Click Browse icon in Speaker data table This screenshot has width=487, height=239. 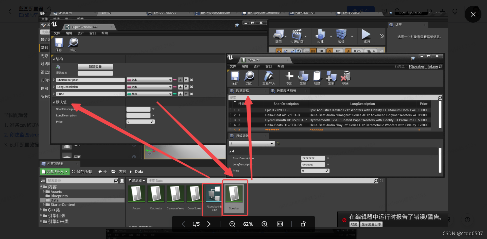point(249,78)
